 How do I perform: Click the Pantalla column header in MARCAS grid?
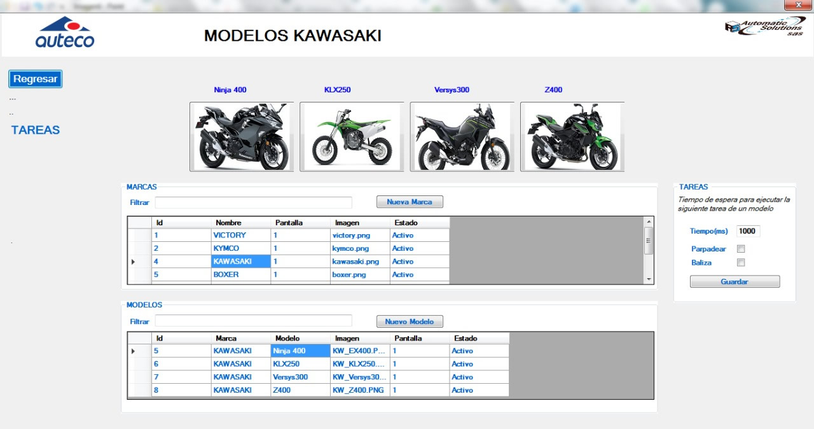[301, 223]
